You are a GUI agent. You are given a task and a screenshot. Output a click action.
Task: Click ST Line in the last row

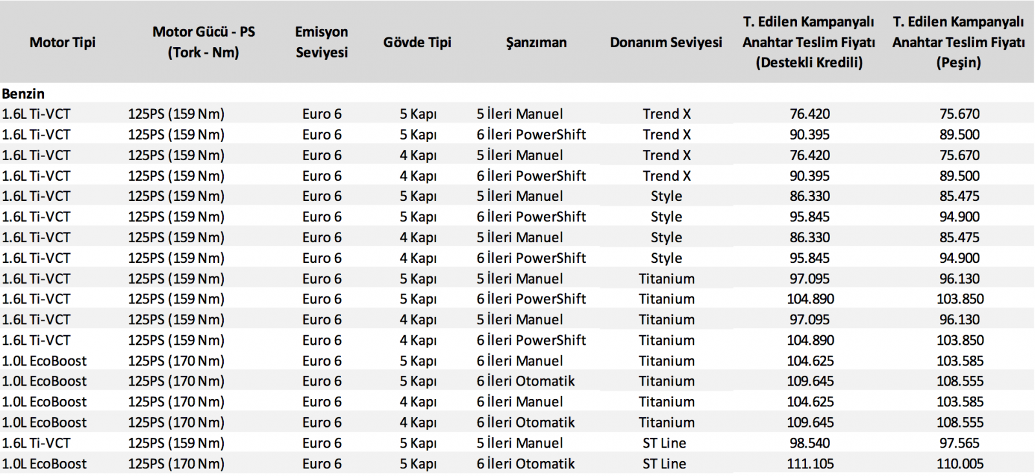coord(664,464)
